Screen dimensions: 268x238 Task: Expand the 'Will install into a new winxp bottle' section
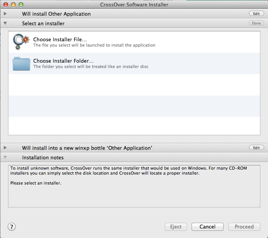[5, 148]
